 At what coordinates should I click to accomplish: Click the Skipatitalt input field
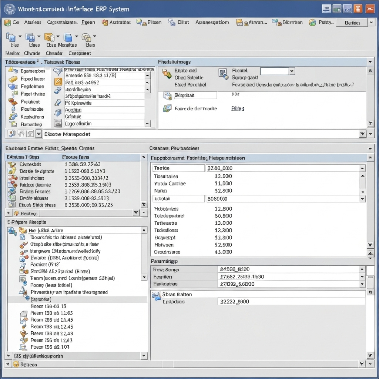(195, 95)
